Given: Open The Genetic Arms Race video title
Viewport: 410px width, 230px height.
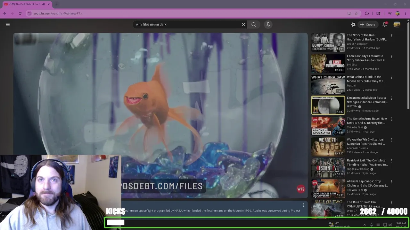Looking at the screenshot, I should pos(367,121).
